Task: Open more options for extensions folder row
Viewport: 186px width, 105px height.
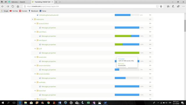Action: (x=150, y=19)
